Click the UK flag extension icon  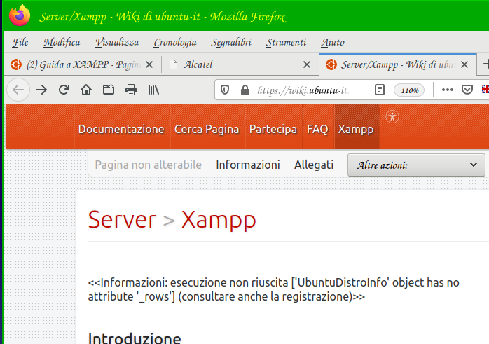pyautogui.click(x=485, y=90)
